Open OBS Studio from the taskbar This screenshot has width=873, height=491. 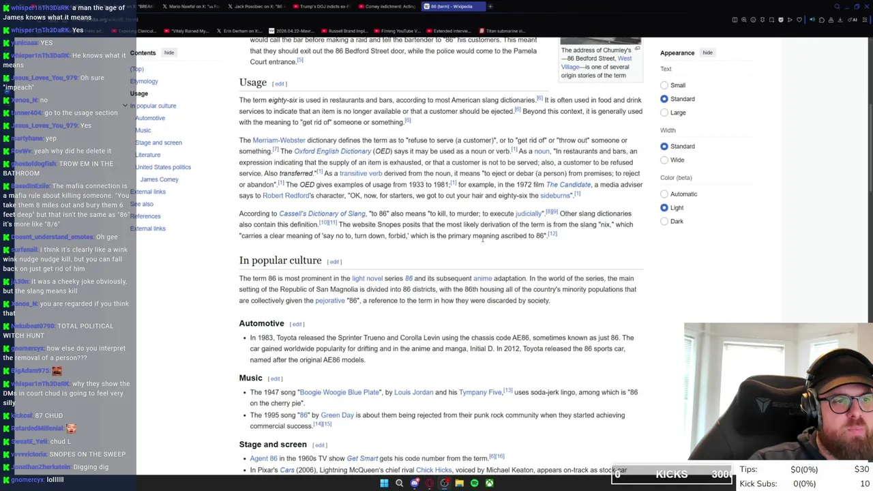[x=445, y=483]
